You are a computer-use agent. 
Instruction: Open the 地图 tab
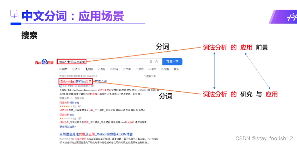tap(152, 69)
